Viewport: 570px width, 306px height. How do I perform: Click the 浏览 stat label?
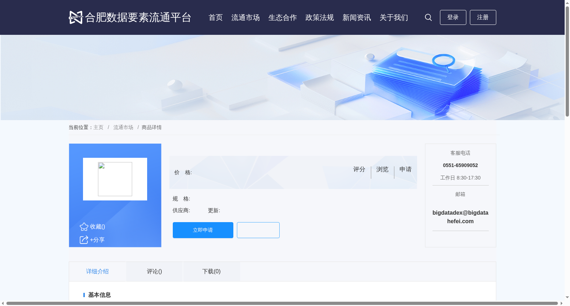[x=382, y=170]
